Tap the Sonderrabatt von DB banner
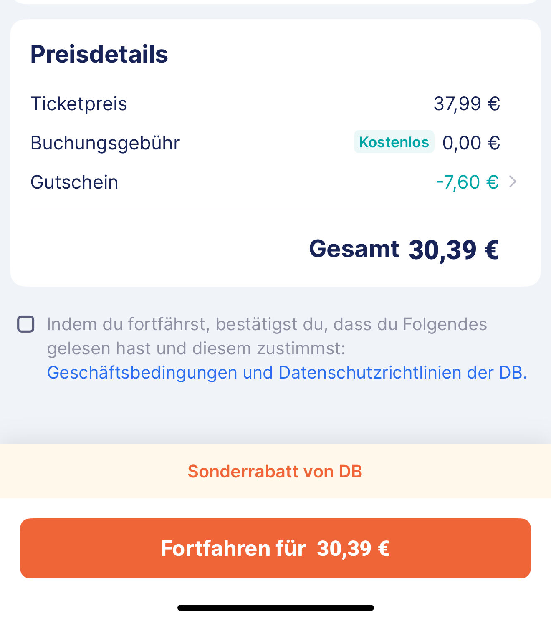The width and height of the screenshot is (551, 621). pyautogui.click(x=275, y=471)
